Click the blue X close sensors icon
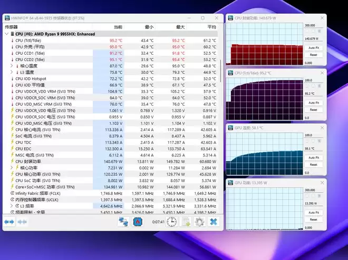This screenshot has width=348, height=260. click(x=214, y=222)
